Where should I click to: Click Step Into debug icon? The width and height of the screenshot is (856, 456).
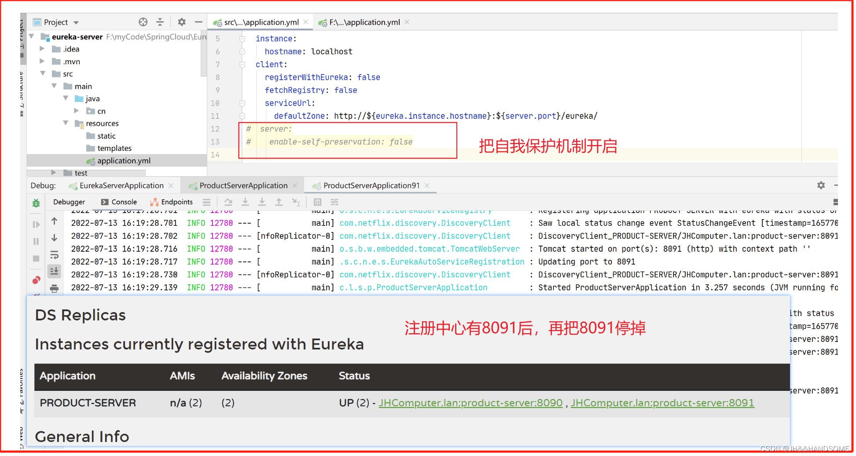[245, 202]
